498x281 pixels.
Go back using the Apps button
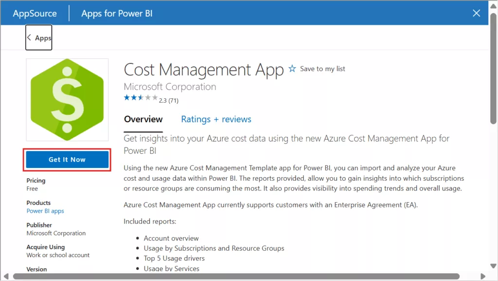point(39,37)
